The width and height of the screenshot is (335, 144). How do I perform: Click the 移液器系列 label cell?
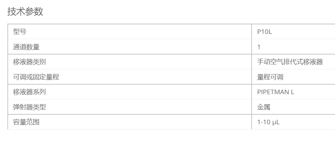coord(29,92)
